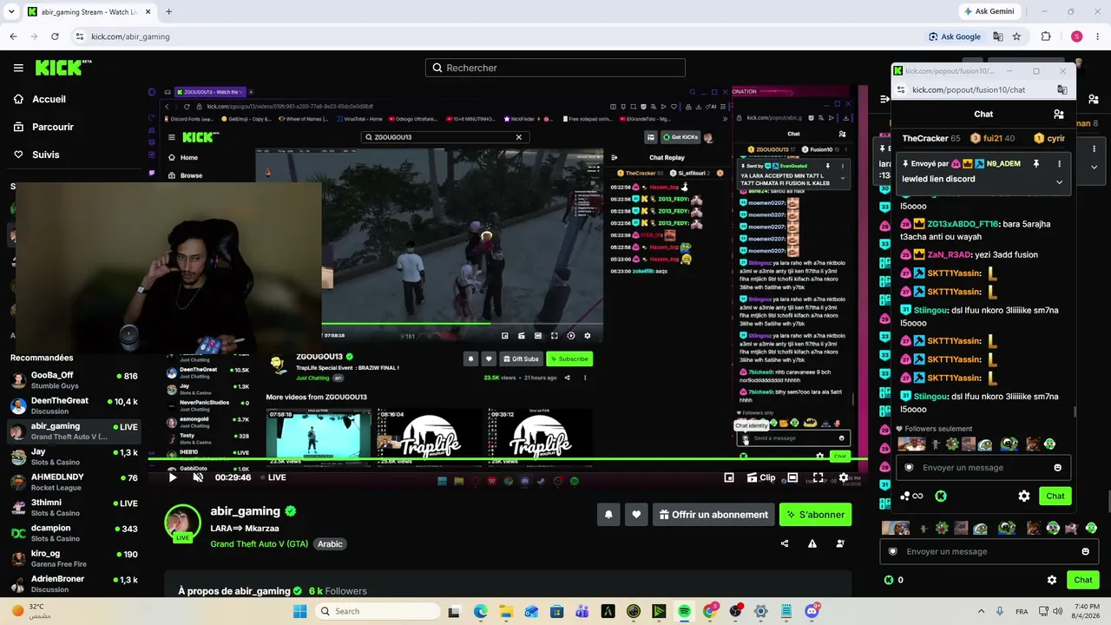The width and height of the screenshot is (1111, 625).
Task: Play the abir_gaming stream
Action: (x=173, y=477)
